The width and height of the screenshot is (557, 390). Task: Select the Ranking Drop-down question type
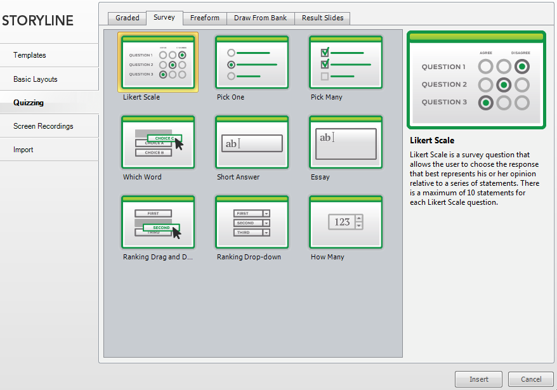[251, 221]
